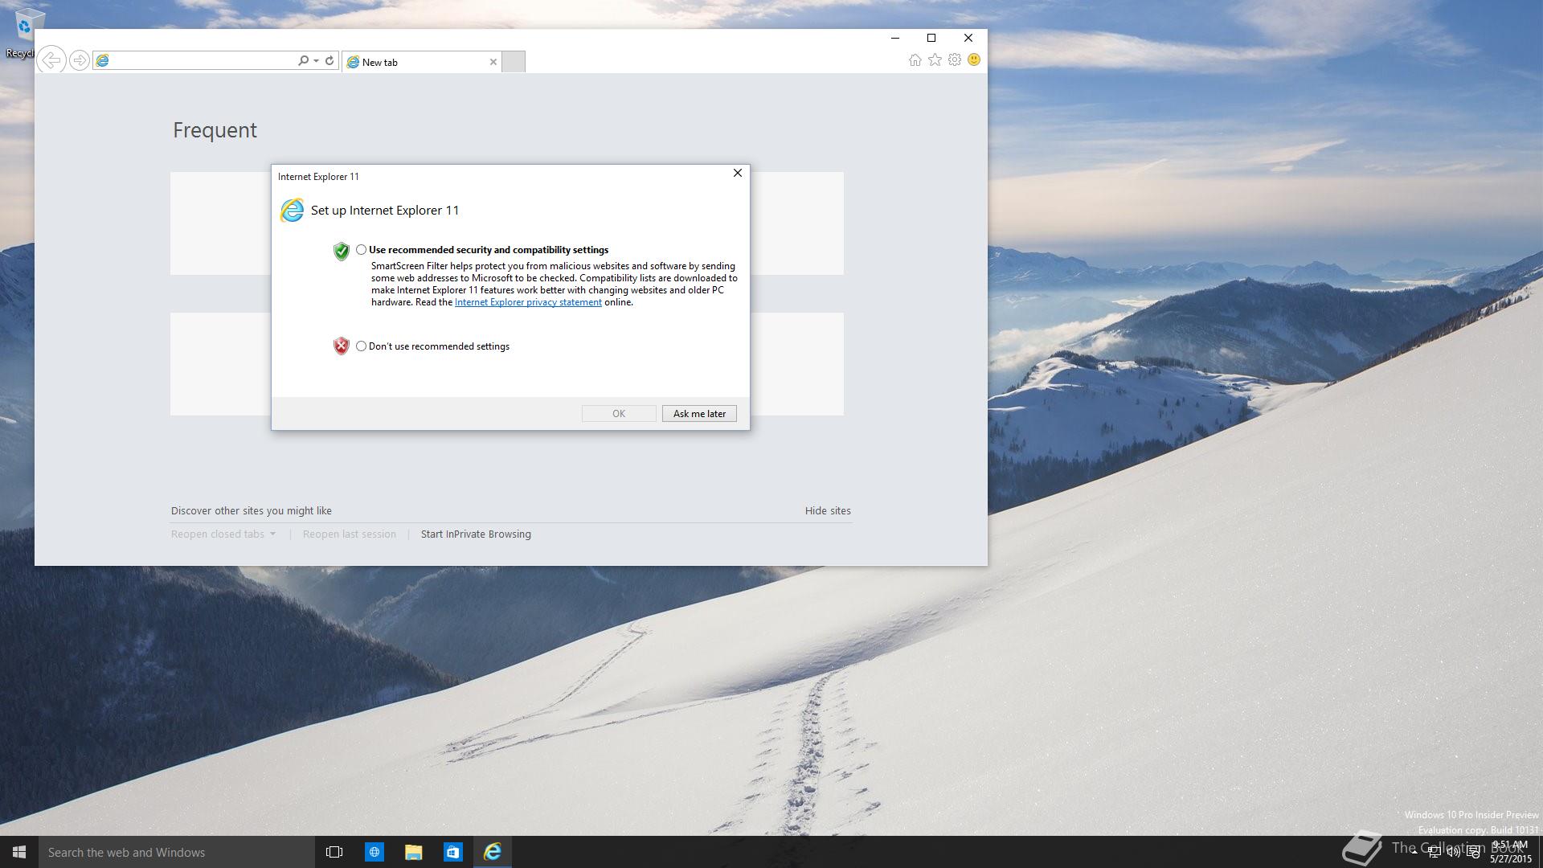Viewport: 1543px width, 868px height.
Task: Close the New tab tab
Action: (493, 62)
